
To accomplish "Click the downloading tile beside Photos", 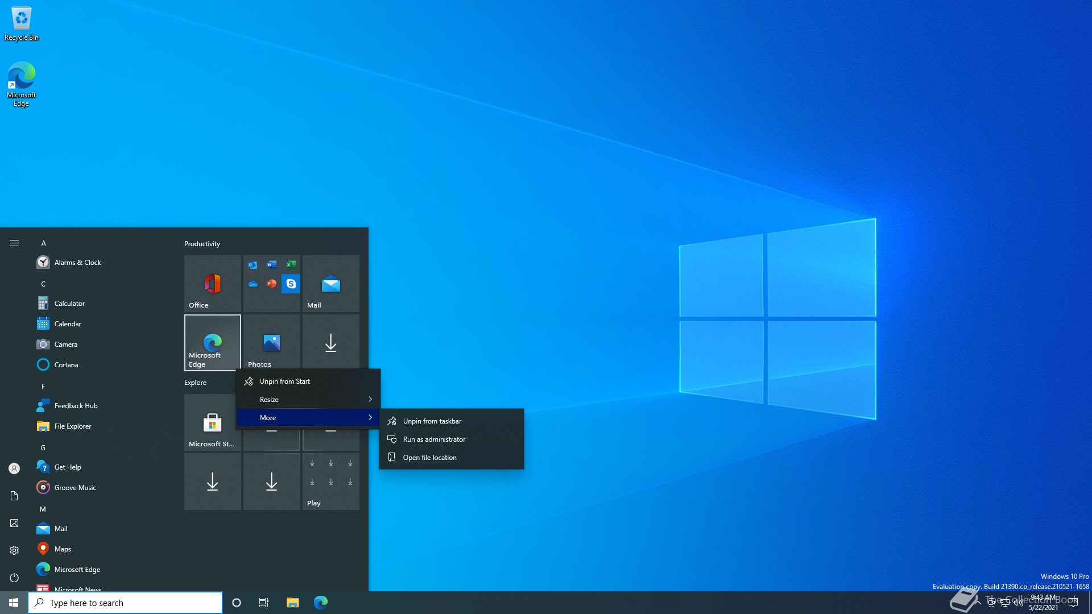I will (x=331, y=343).
